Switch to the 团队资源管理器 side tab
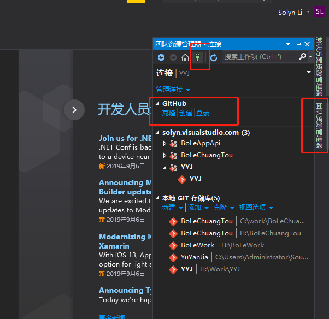 (319, 126)
